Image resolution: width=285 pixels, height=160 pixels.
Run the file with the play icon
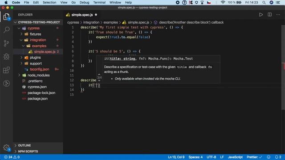261,15
